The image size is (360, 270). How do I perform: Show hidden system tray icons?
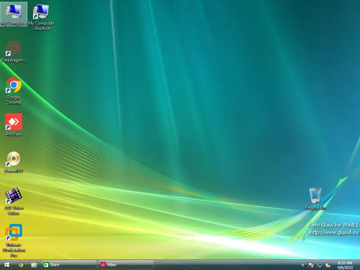click(x=303, y=265)
